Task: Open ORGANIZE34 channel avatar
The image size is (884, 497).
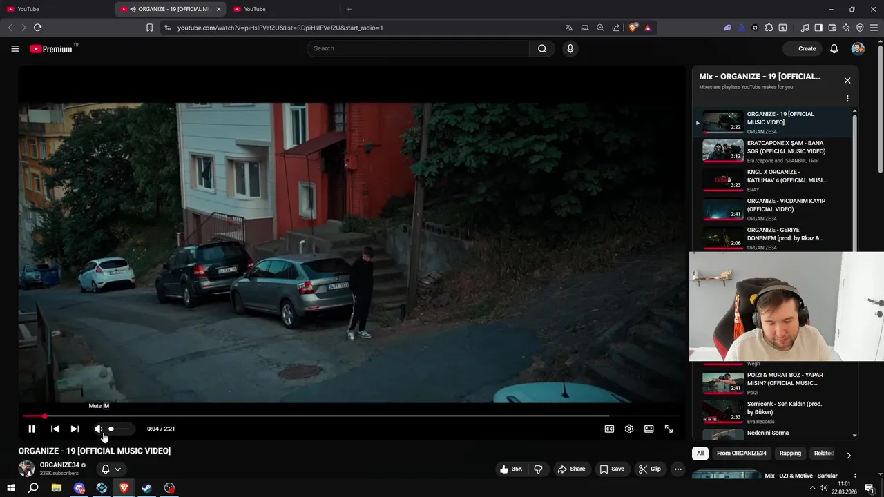Action: 26,469
